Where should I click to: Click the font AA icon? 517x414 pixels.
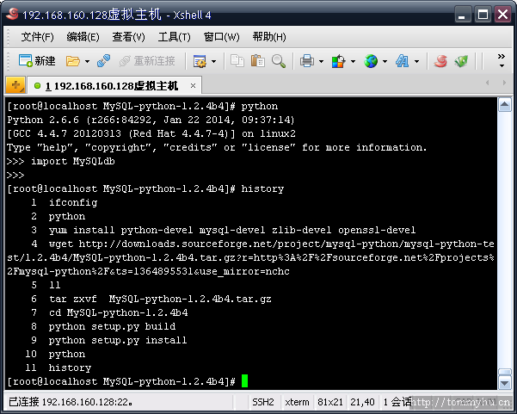[403, 61]
